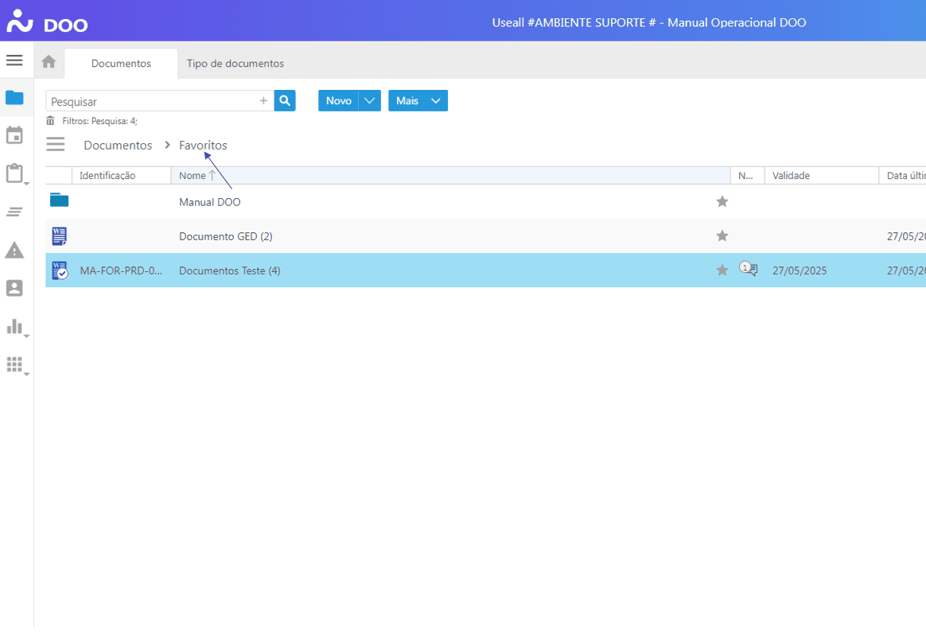
Task: Click the trash icon to clear filters
Action: tap(50, 121)
